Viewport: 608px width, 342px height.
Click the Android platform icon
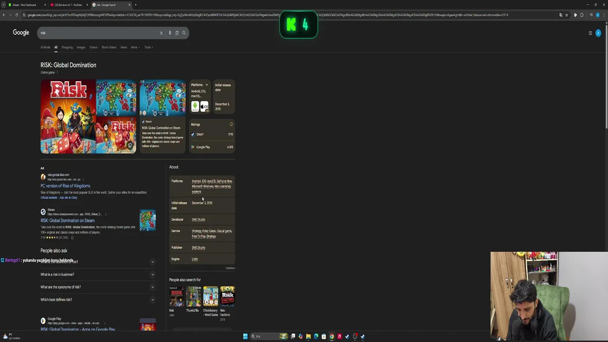tap(195, 106)
